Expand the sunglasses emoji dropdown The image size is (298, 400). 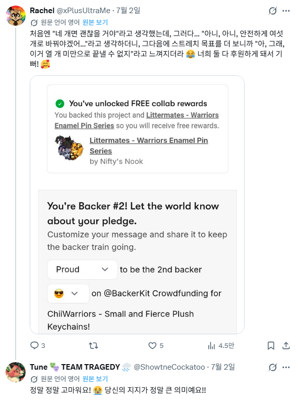(68, 293)
